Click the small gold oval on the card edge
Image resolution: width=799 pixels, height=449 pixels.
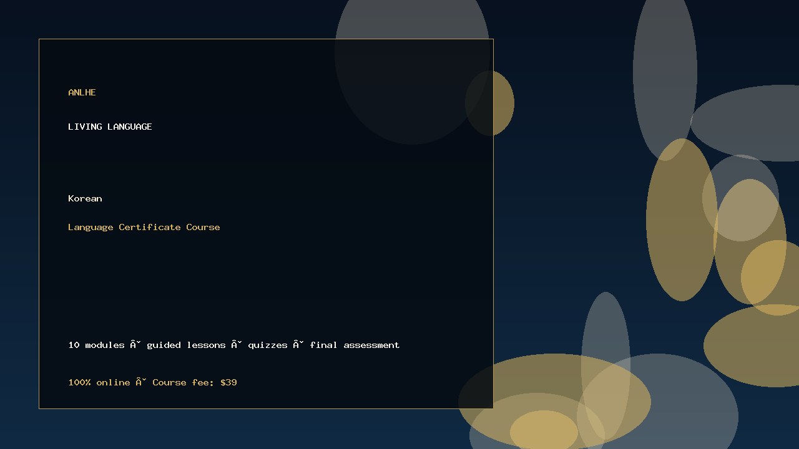[x=489, y=103]
